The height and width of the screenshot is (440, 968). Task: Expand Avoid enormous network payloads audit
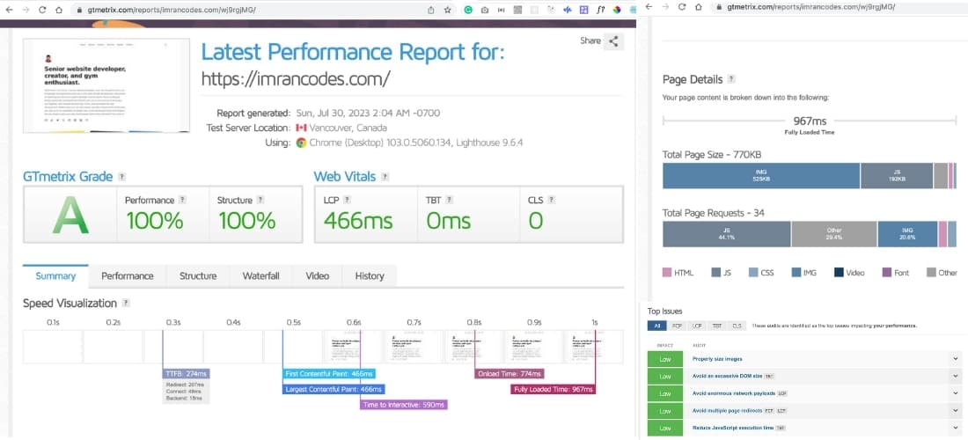[956, 393]
